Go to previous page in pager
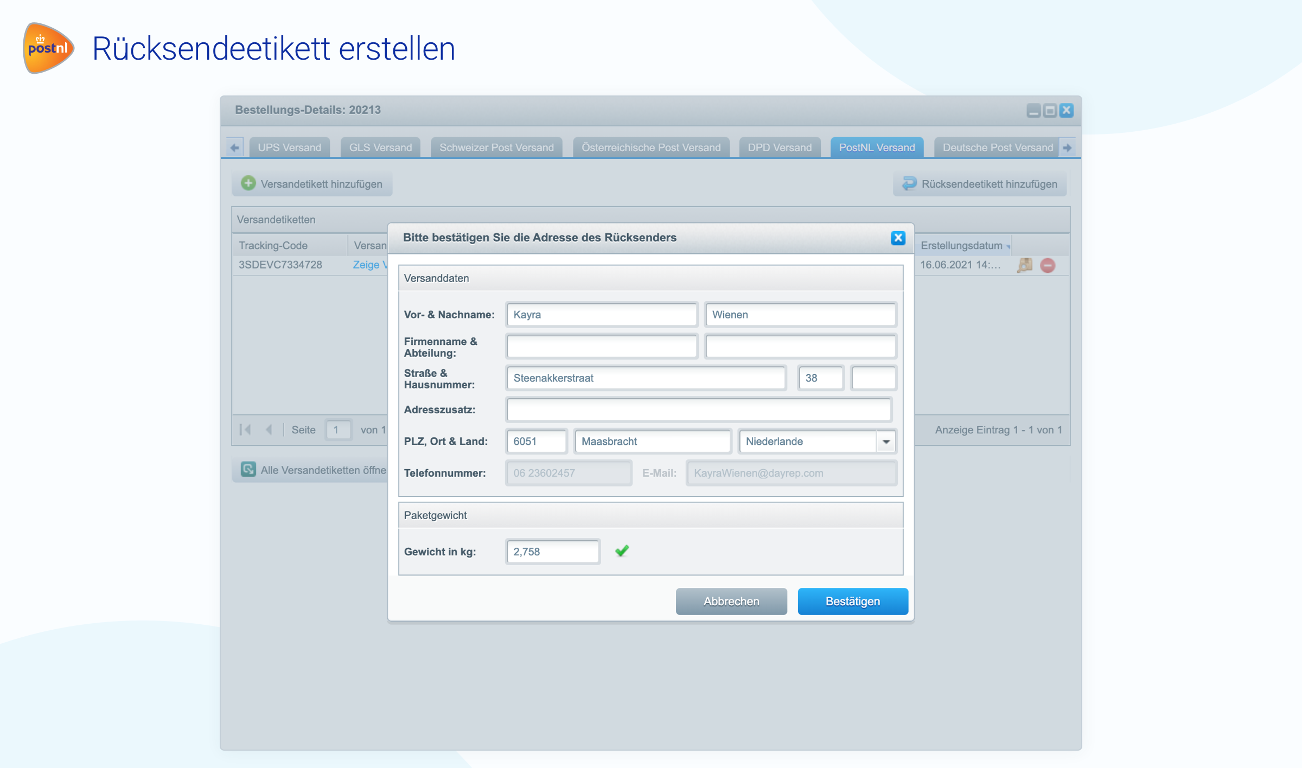1302x768 pixels. click(x=269, y=430)
